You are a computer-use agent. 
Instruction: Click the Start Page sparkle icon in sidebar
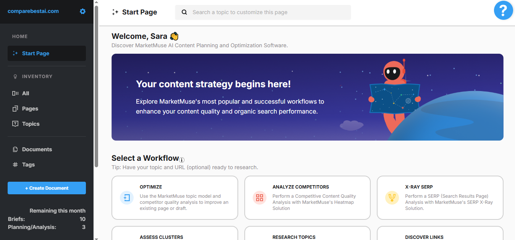click(x=15, y=53)
